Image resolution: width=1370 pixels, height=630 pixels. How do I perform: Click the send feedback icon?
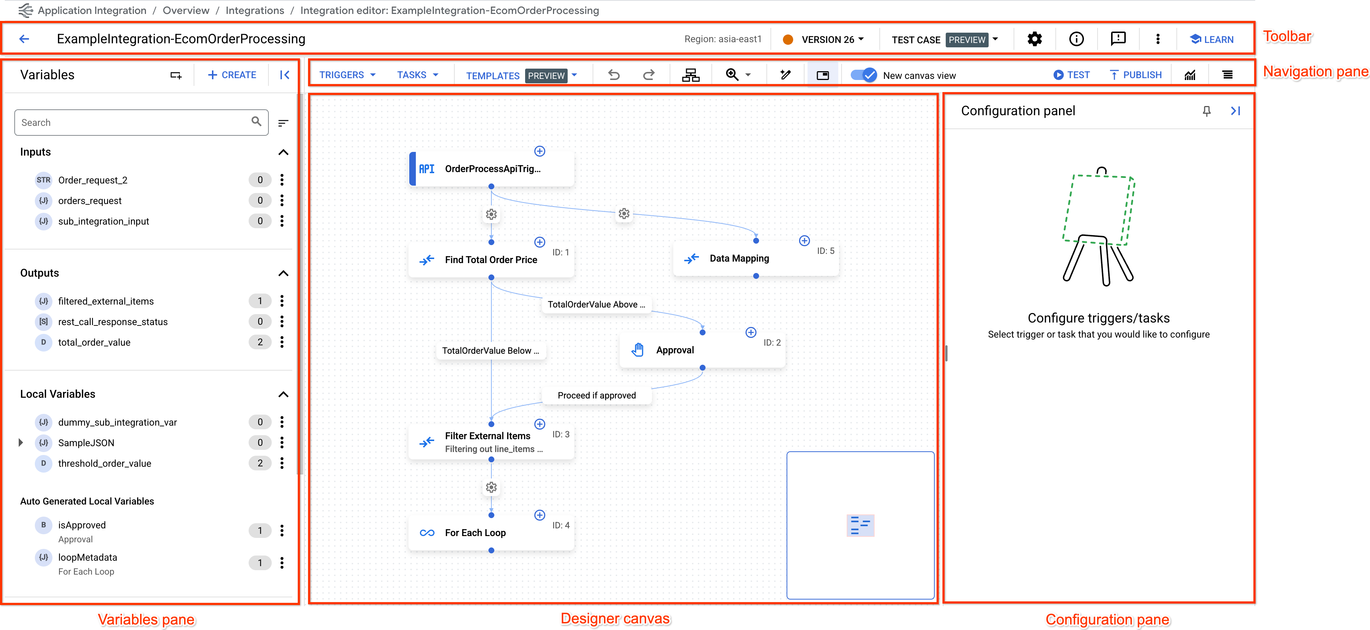[x=1117, y=38]
